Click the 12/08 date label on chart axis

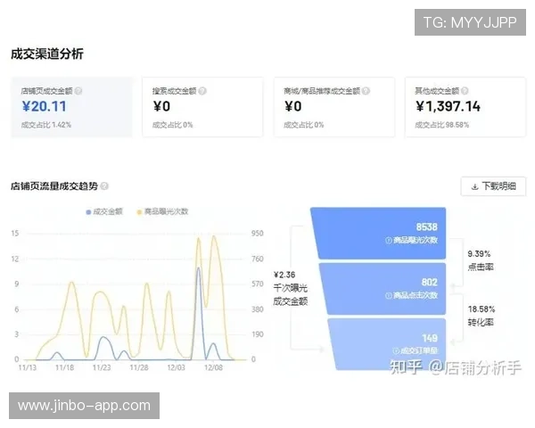(213, 367)
